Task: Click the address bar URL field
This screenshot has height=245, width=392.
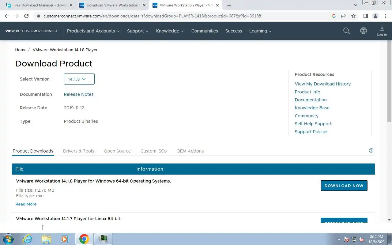Action: (184, 16)
